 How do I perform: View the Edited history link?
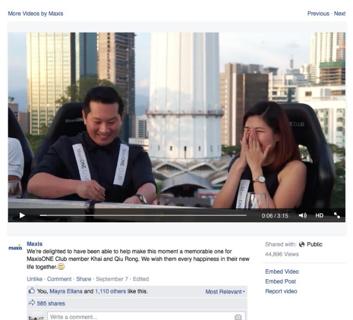[x=141, y=279]
